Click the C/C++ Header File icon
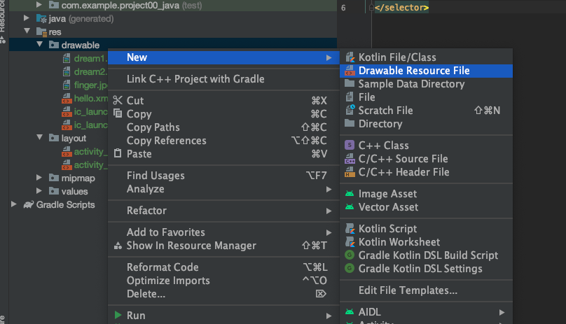 point(350,172)
